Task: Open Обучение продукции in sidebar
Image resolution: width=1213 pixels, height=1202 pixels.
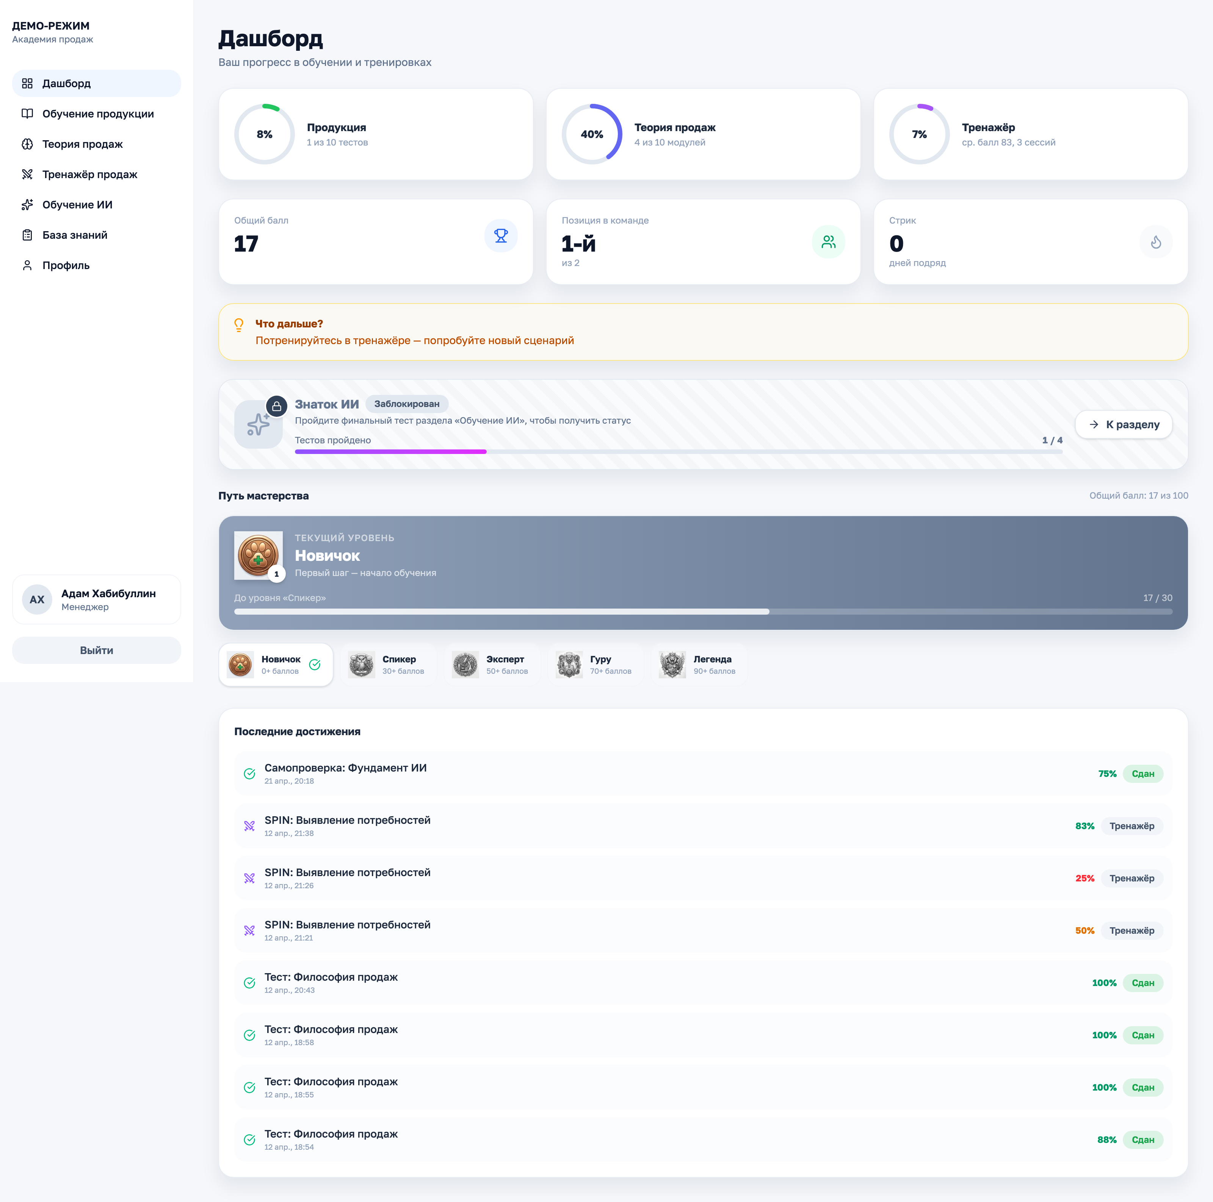Action: [x=97, y=114]
